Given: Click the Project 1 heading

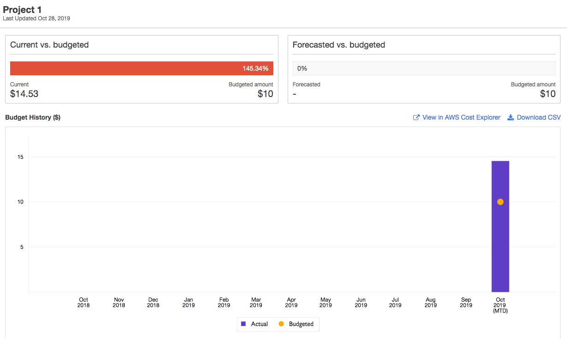Looking at the screenshot, I should tap(22, 10).
